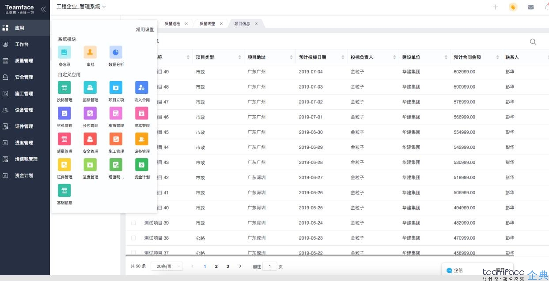Open the 工程企业_管理系统 dropdown

pyautogui.click(x=81, y=7)
